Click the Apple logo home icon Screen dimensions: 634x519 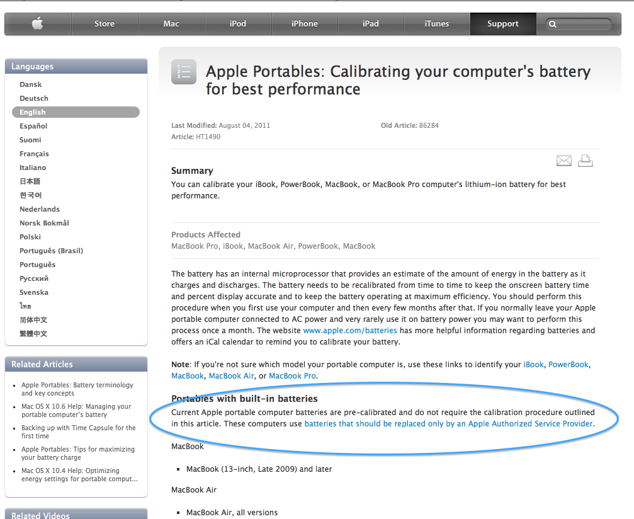(38, 23)
